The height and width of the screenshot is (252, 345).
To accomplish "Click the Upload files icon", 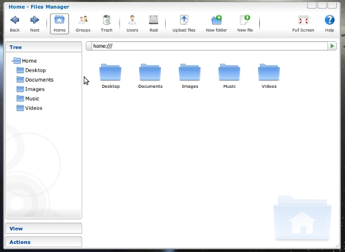I will point(184,20).
